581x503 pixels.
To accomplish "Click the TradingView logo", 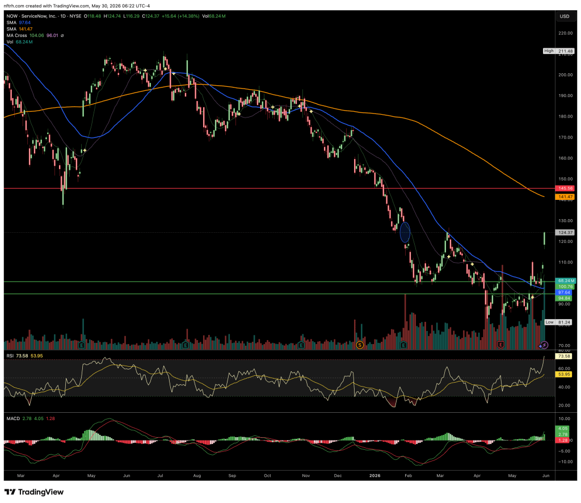I will 34,492.
